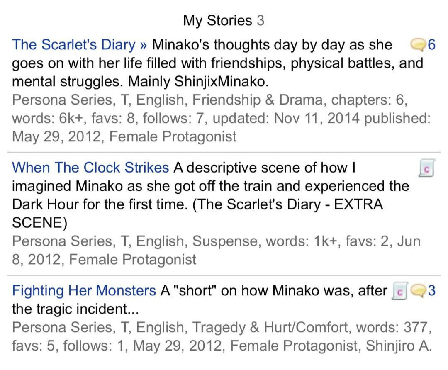The height and width of the screenshot is (370, 448).
Task: Click the review count 3 on Fighting Her Monsters
Action: [431, 291]
